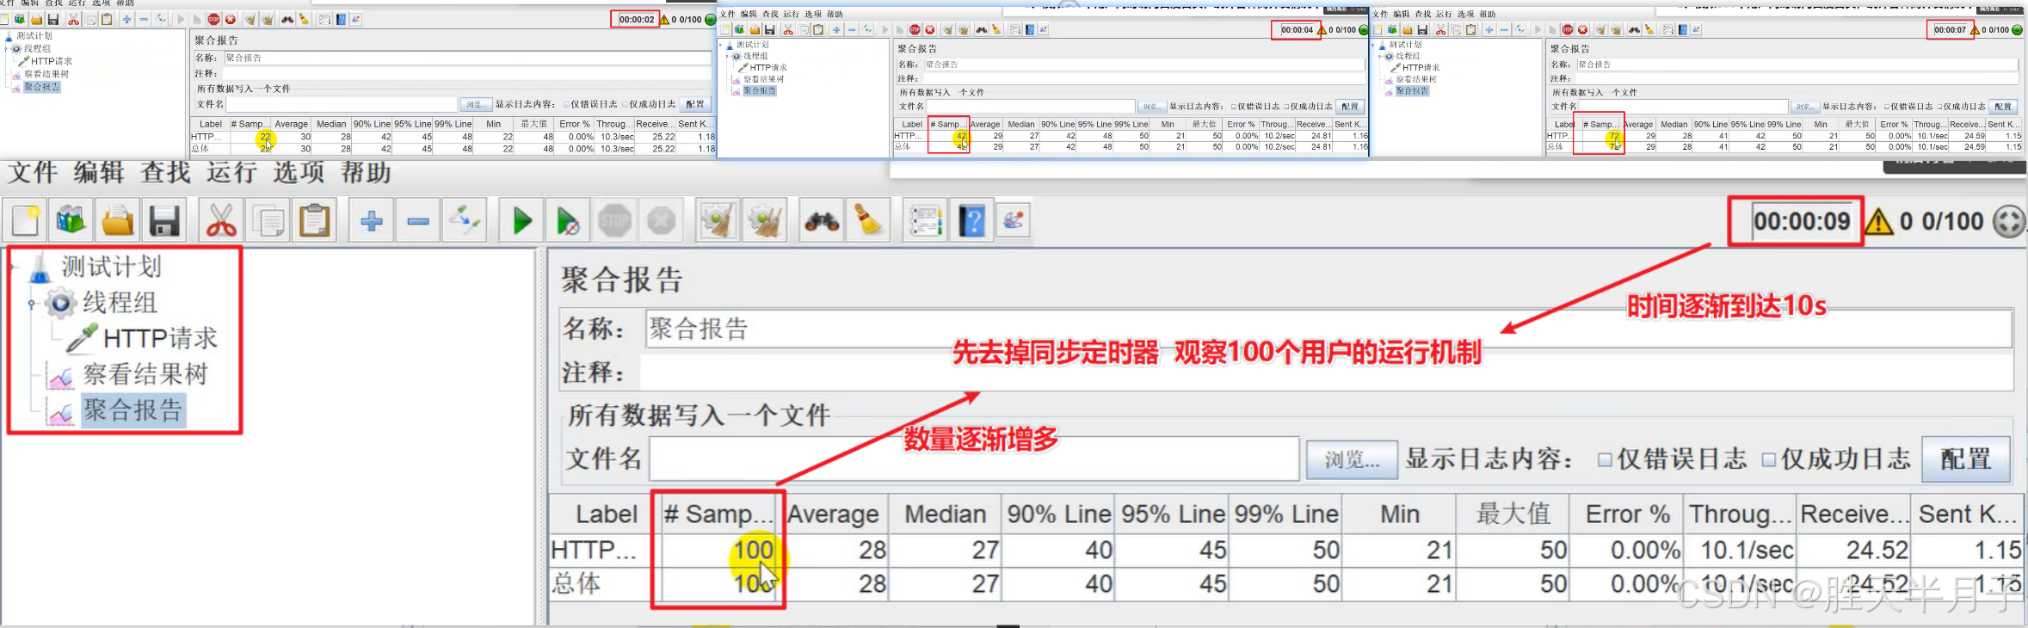The image size is (2028, 628).
Task: Click Average column header in 00:00:09 window
Action: (833, 514)
